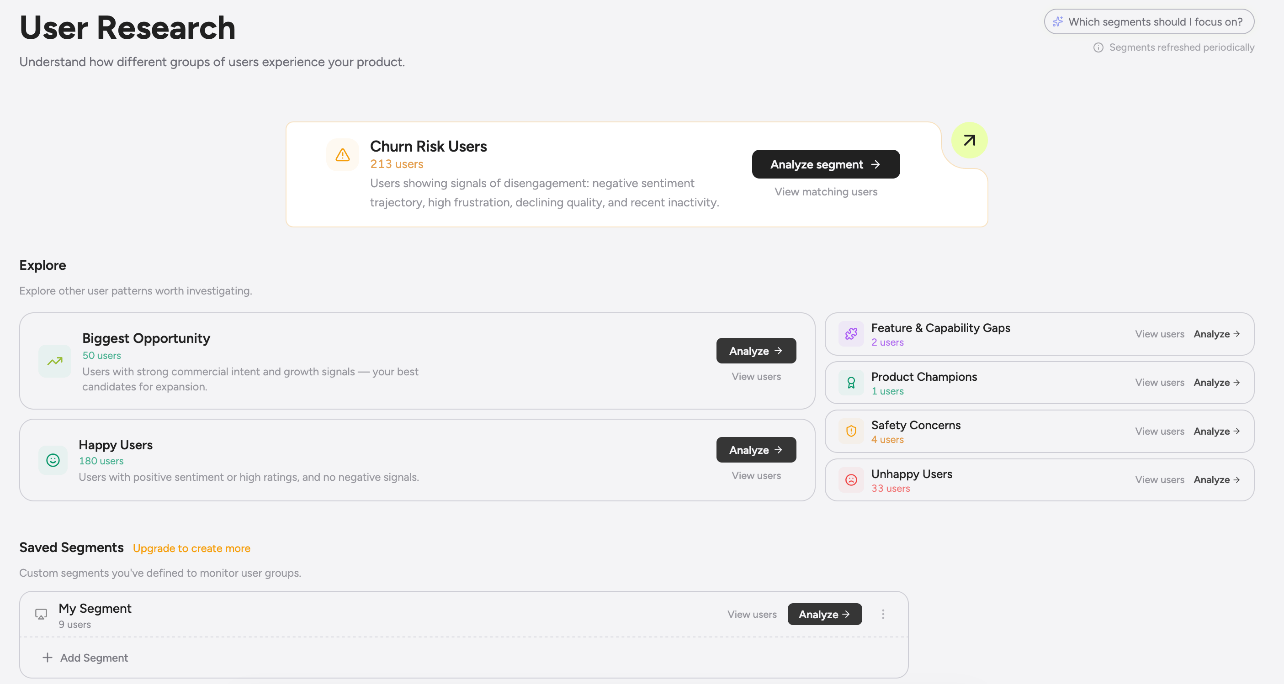This screenshot has height=684, width=1284.
Task: Click the 33 users count
Action: (890, 488)
